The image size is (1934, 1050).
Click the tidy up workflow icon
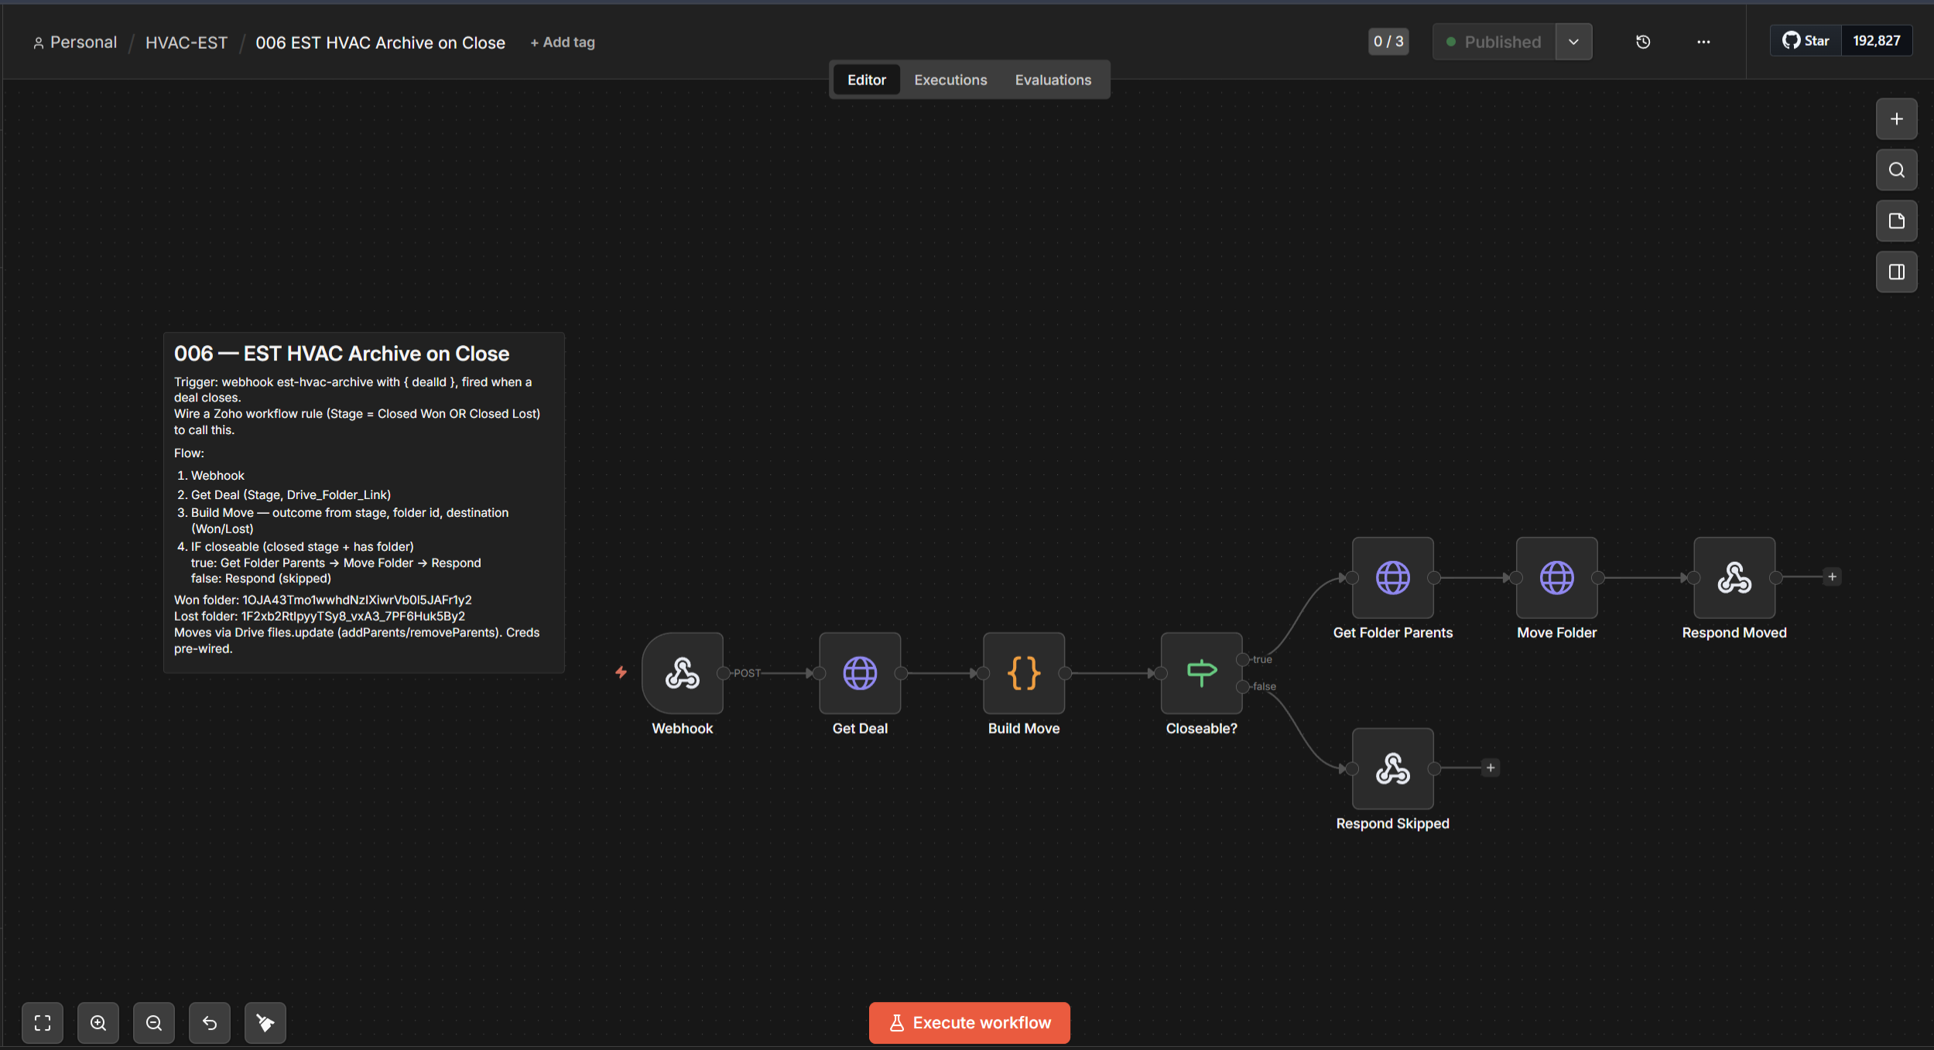(x=265, y=1023)
